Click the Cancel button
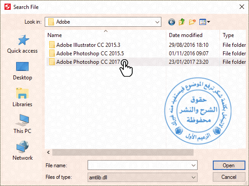This screenshot has height=186, width=249. pos(229,177)
